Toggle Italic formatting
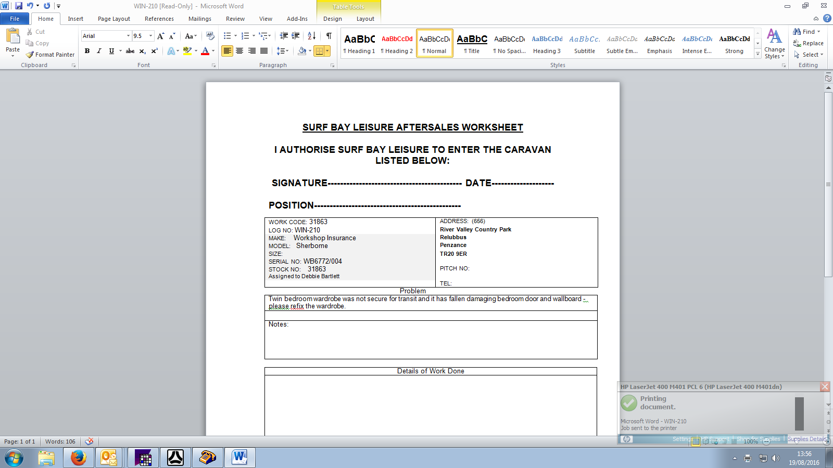The height and width of the screenshot is (468, 833). tap(99, 51)
